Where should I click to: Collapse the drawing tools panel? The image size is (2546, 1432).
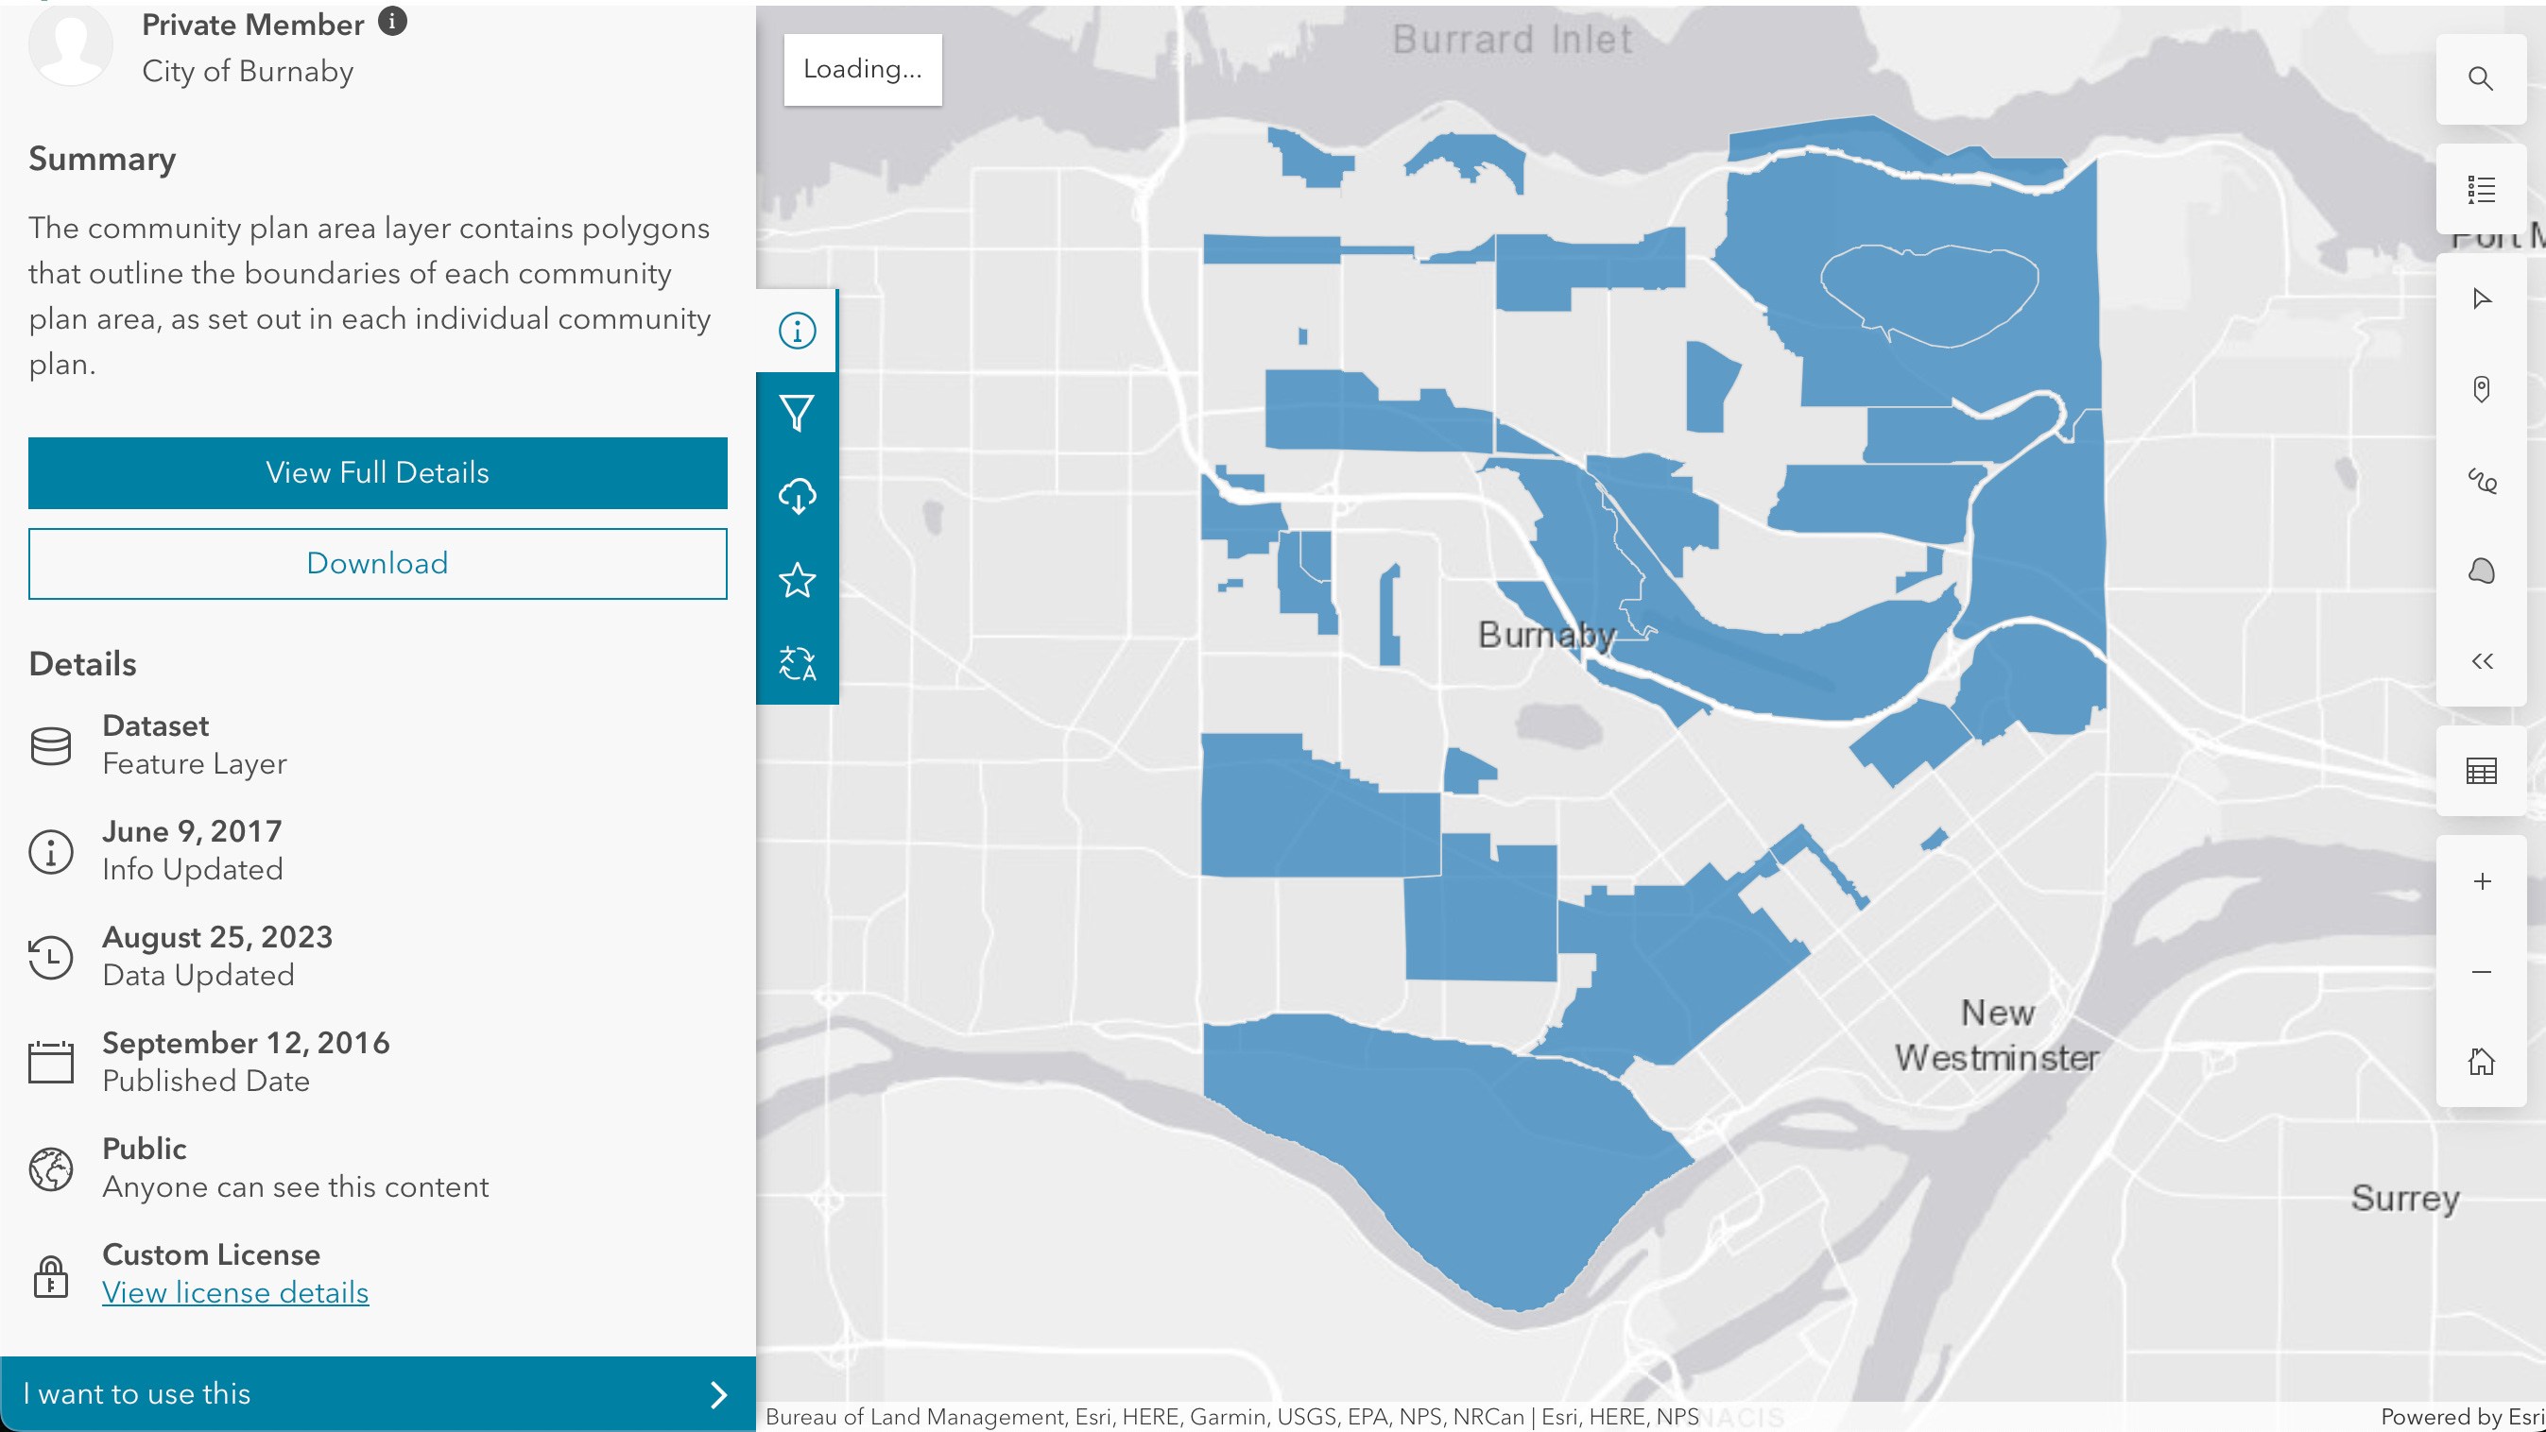point(2480,660)
